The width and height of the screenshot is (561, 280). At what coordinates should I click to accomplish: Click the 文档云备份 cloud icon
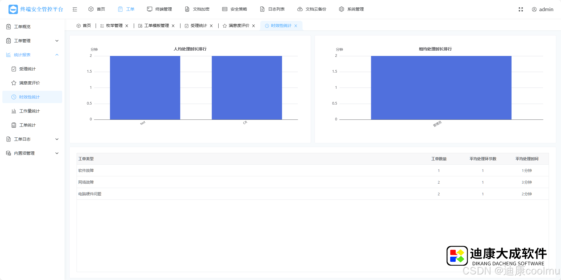[x=300, y=9]
